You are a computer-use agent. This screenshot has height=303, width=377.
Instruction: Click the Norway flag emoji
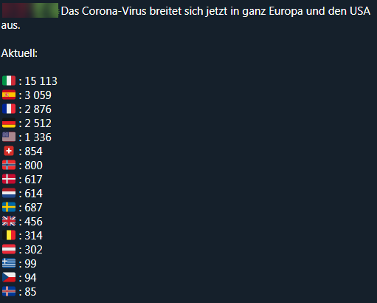pyautogui.click(x=9, y=165)
